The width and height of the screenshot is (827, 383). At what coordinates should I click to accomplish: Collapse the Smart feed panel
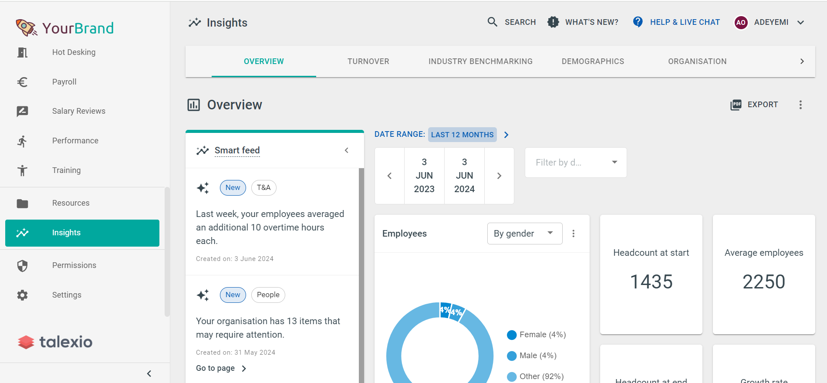[x=347, y=150]
